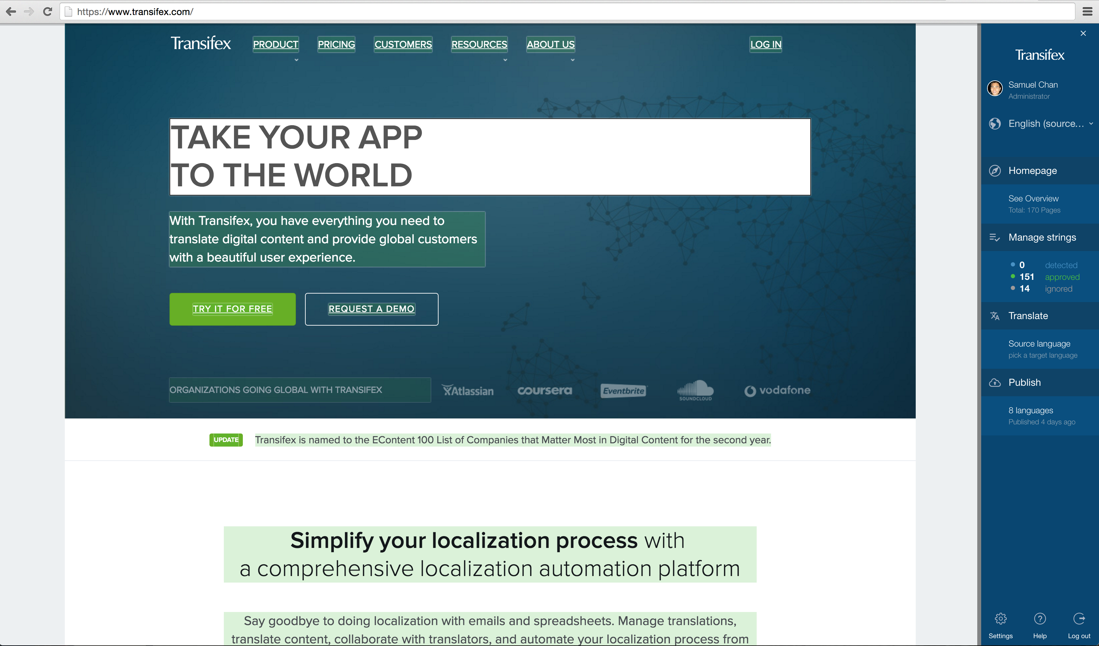Click the Manage strings list icon
Screen dimensions: 1099x646
click(x=995, y=237)
